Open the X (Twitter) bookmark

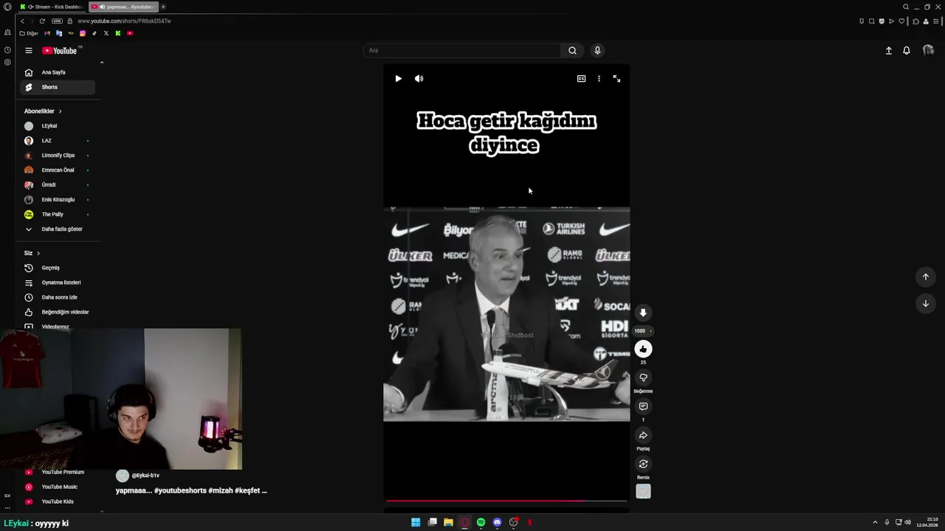[106, 33]
